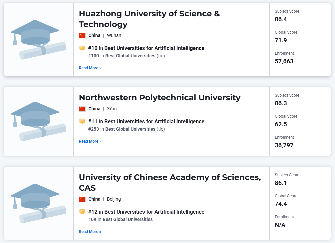Click Read More under Huazhong University
This screenshot has height=243, width=335.
tap(90, 68)
